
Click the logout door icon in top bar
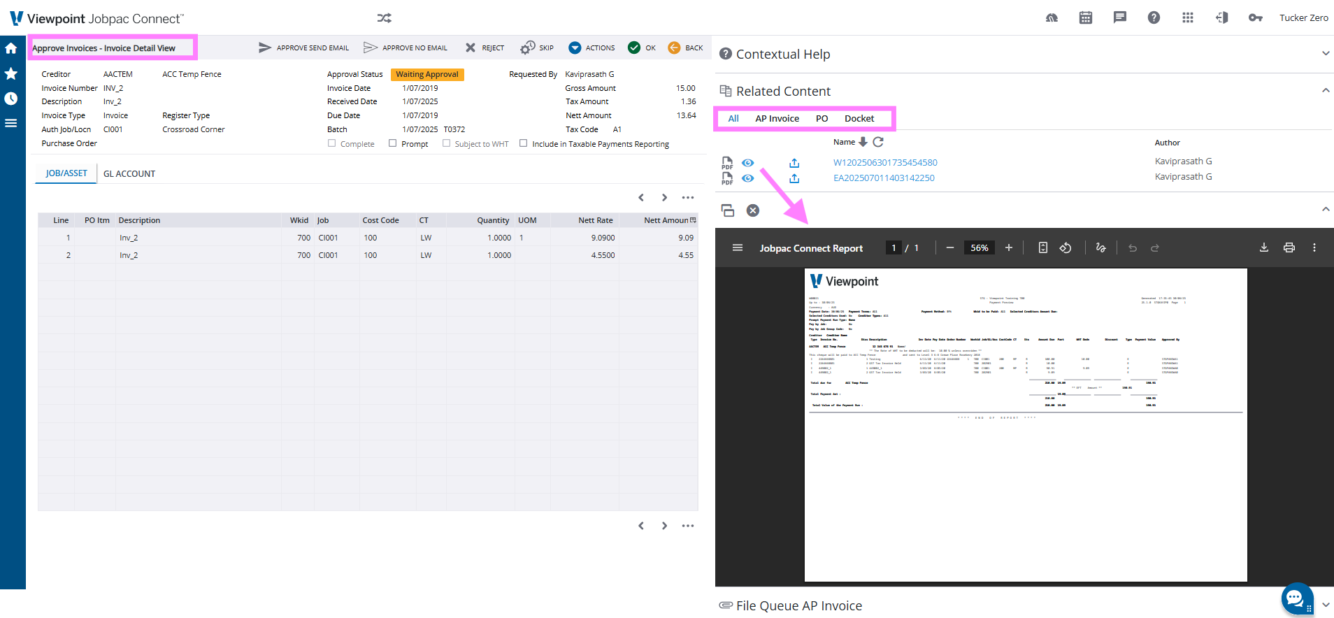1222,17
